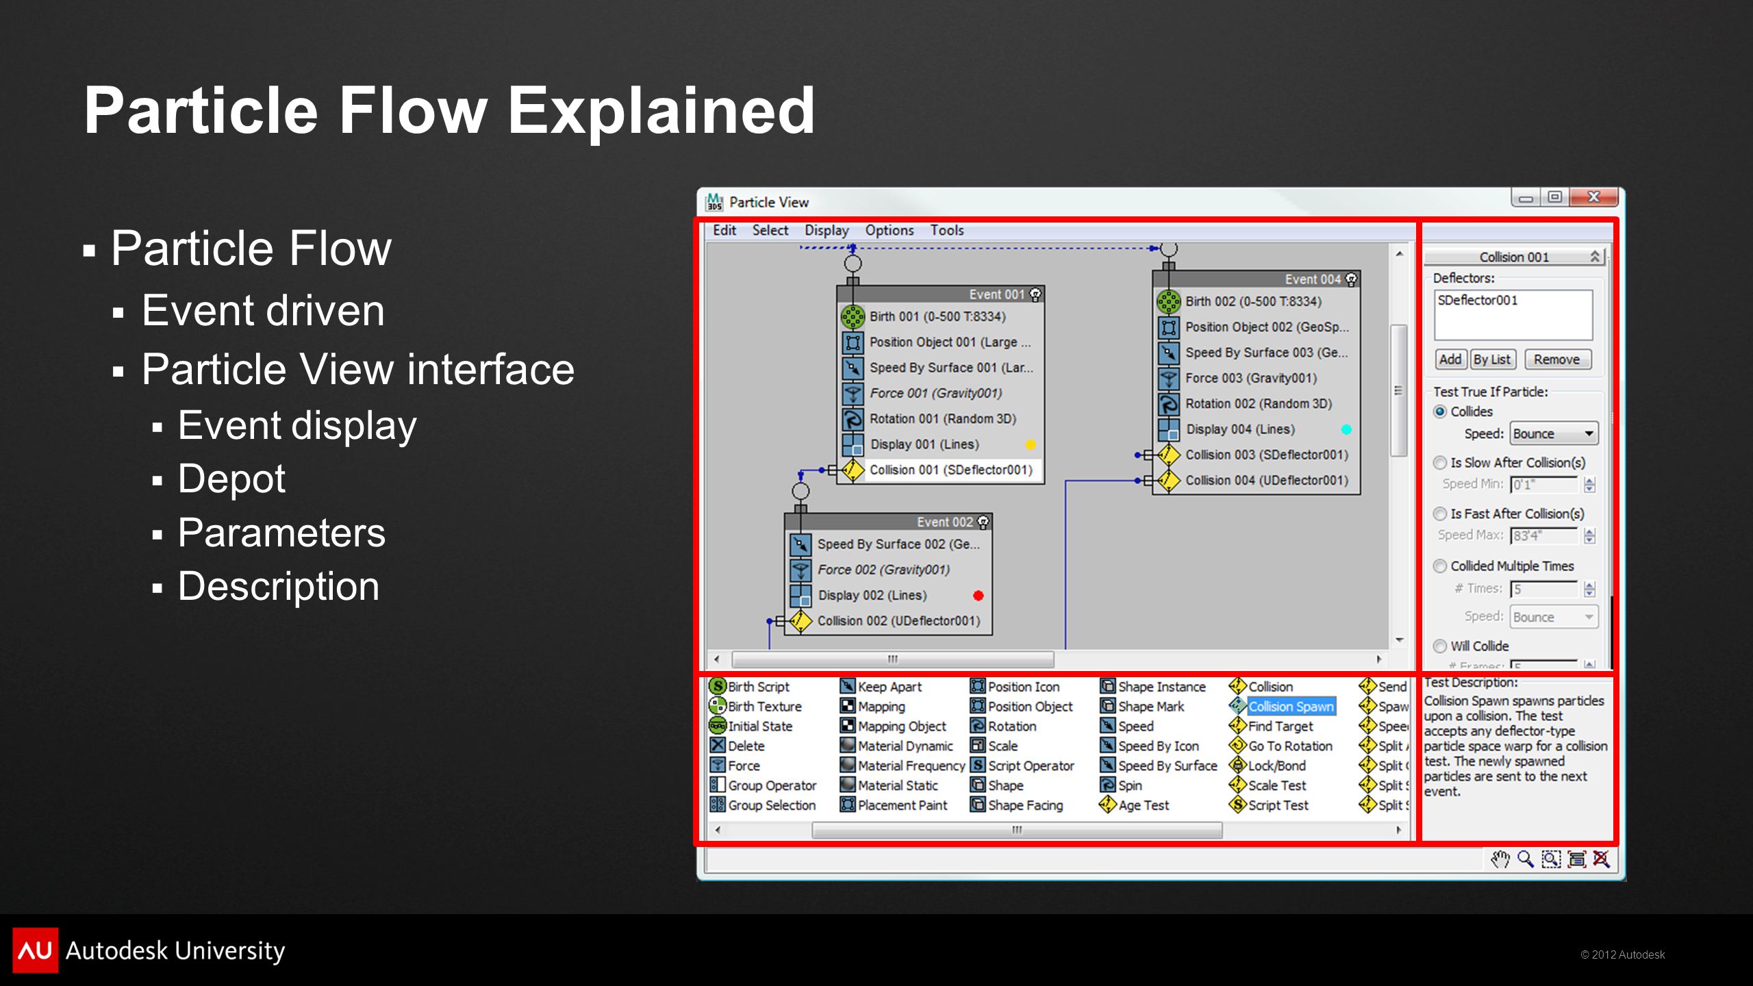Image resolution: width=1753 pixels, height=986 pixels.
Task: Select Is Fast After Collision(s) option
Action: click(1440, 514)
